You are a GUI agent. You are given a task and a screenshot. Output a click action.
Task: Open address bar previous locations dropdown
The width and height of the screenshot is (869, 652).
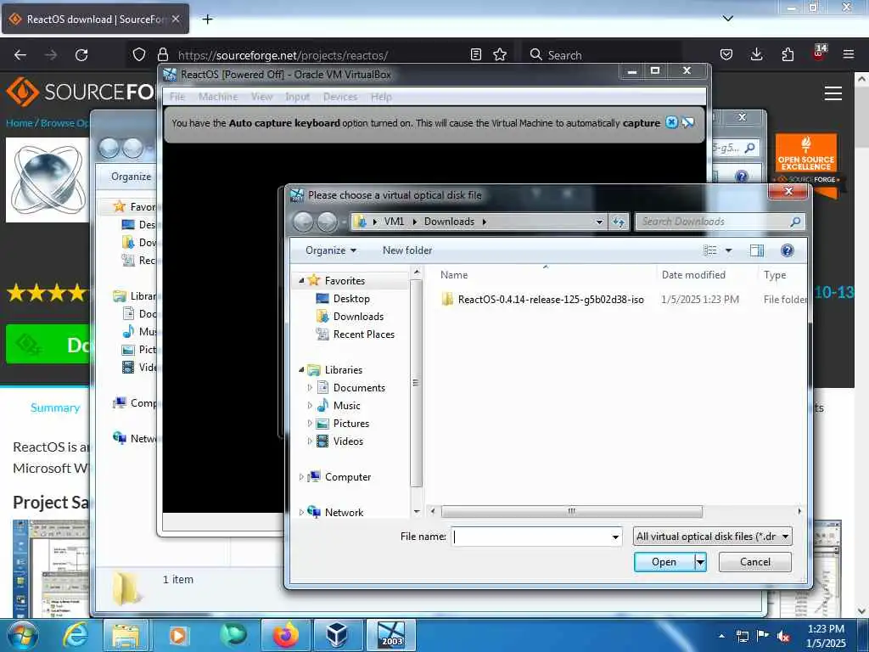click(x=599, y=222)
